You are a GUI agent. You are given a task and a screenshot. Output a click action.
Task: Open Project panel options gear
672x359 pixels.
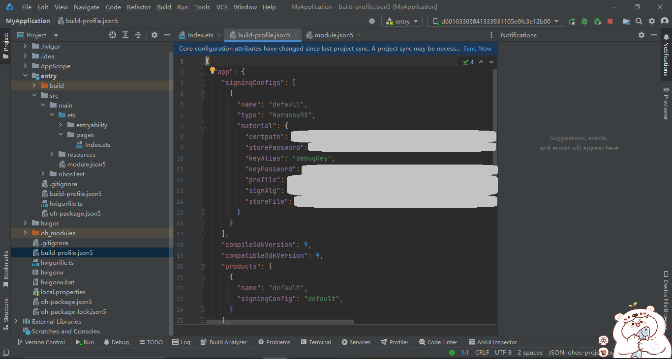154,35
